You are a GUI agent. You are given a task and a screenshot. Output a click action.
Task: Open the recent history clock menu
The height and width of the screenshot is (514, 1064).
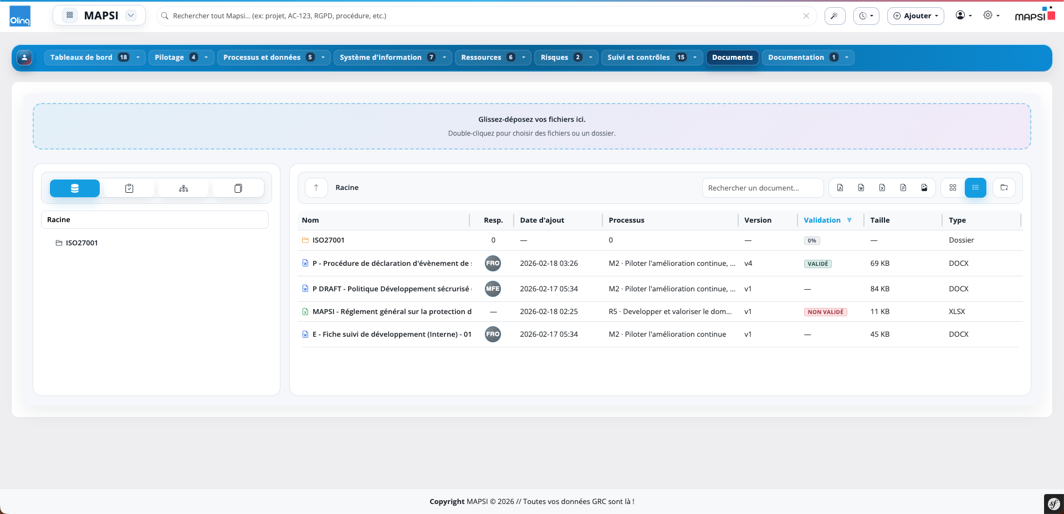pyautogui.click(x=866, y=16)
